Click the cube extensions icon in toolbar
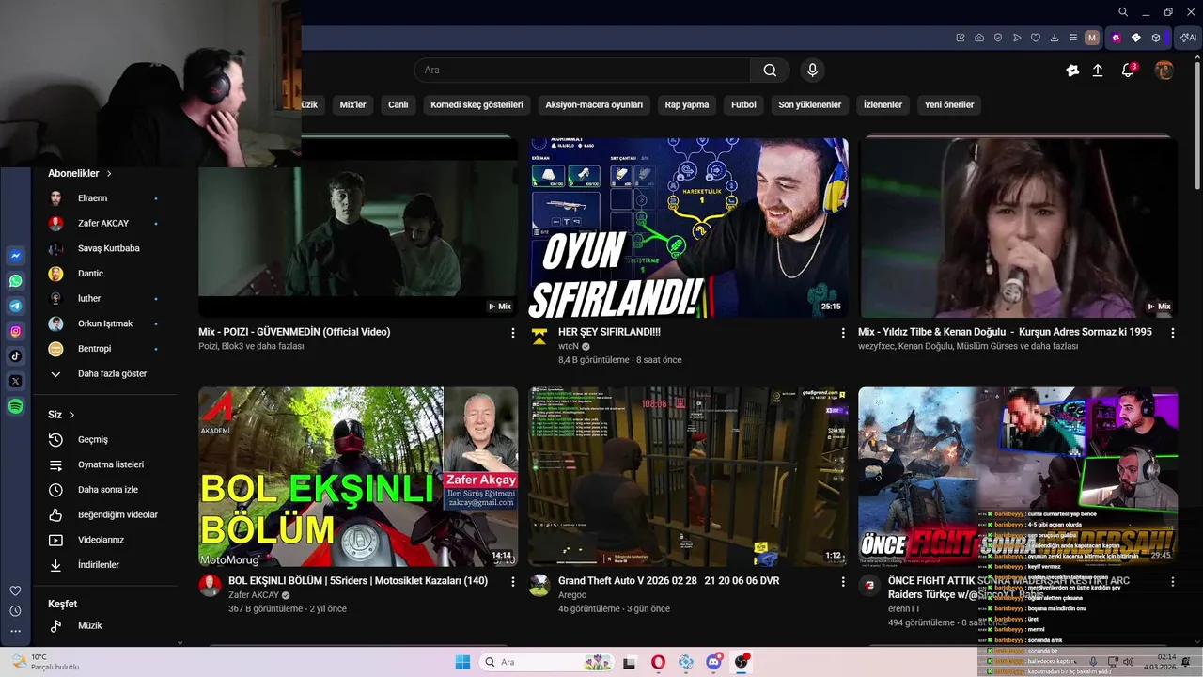 coord(1156,38)
